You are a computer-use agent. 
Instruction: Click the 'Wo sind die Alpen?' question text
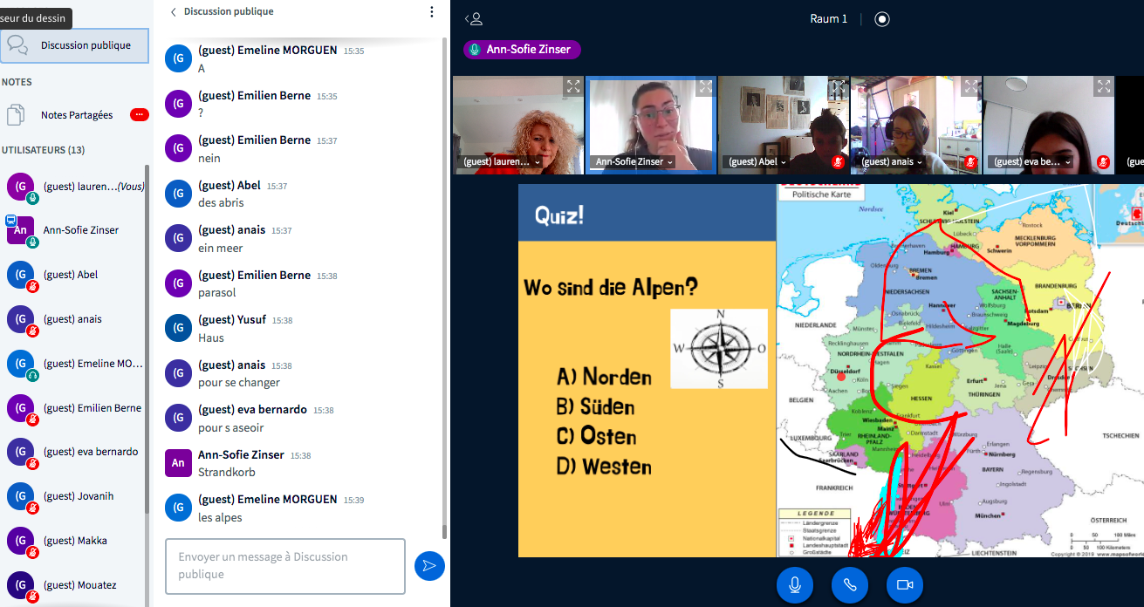pos(610,287)
